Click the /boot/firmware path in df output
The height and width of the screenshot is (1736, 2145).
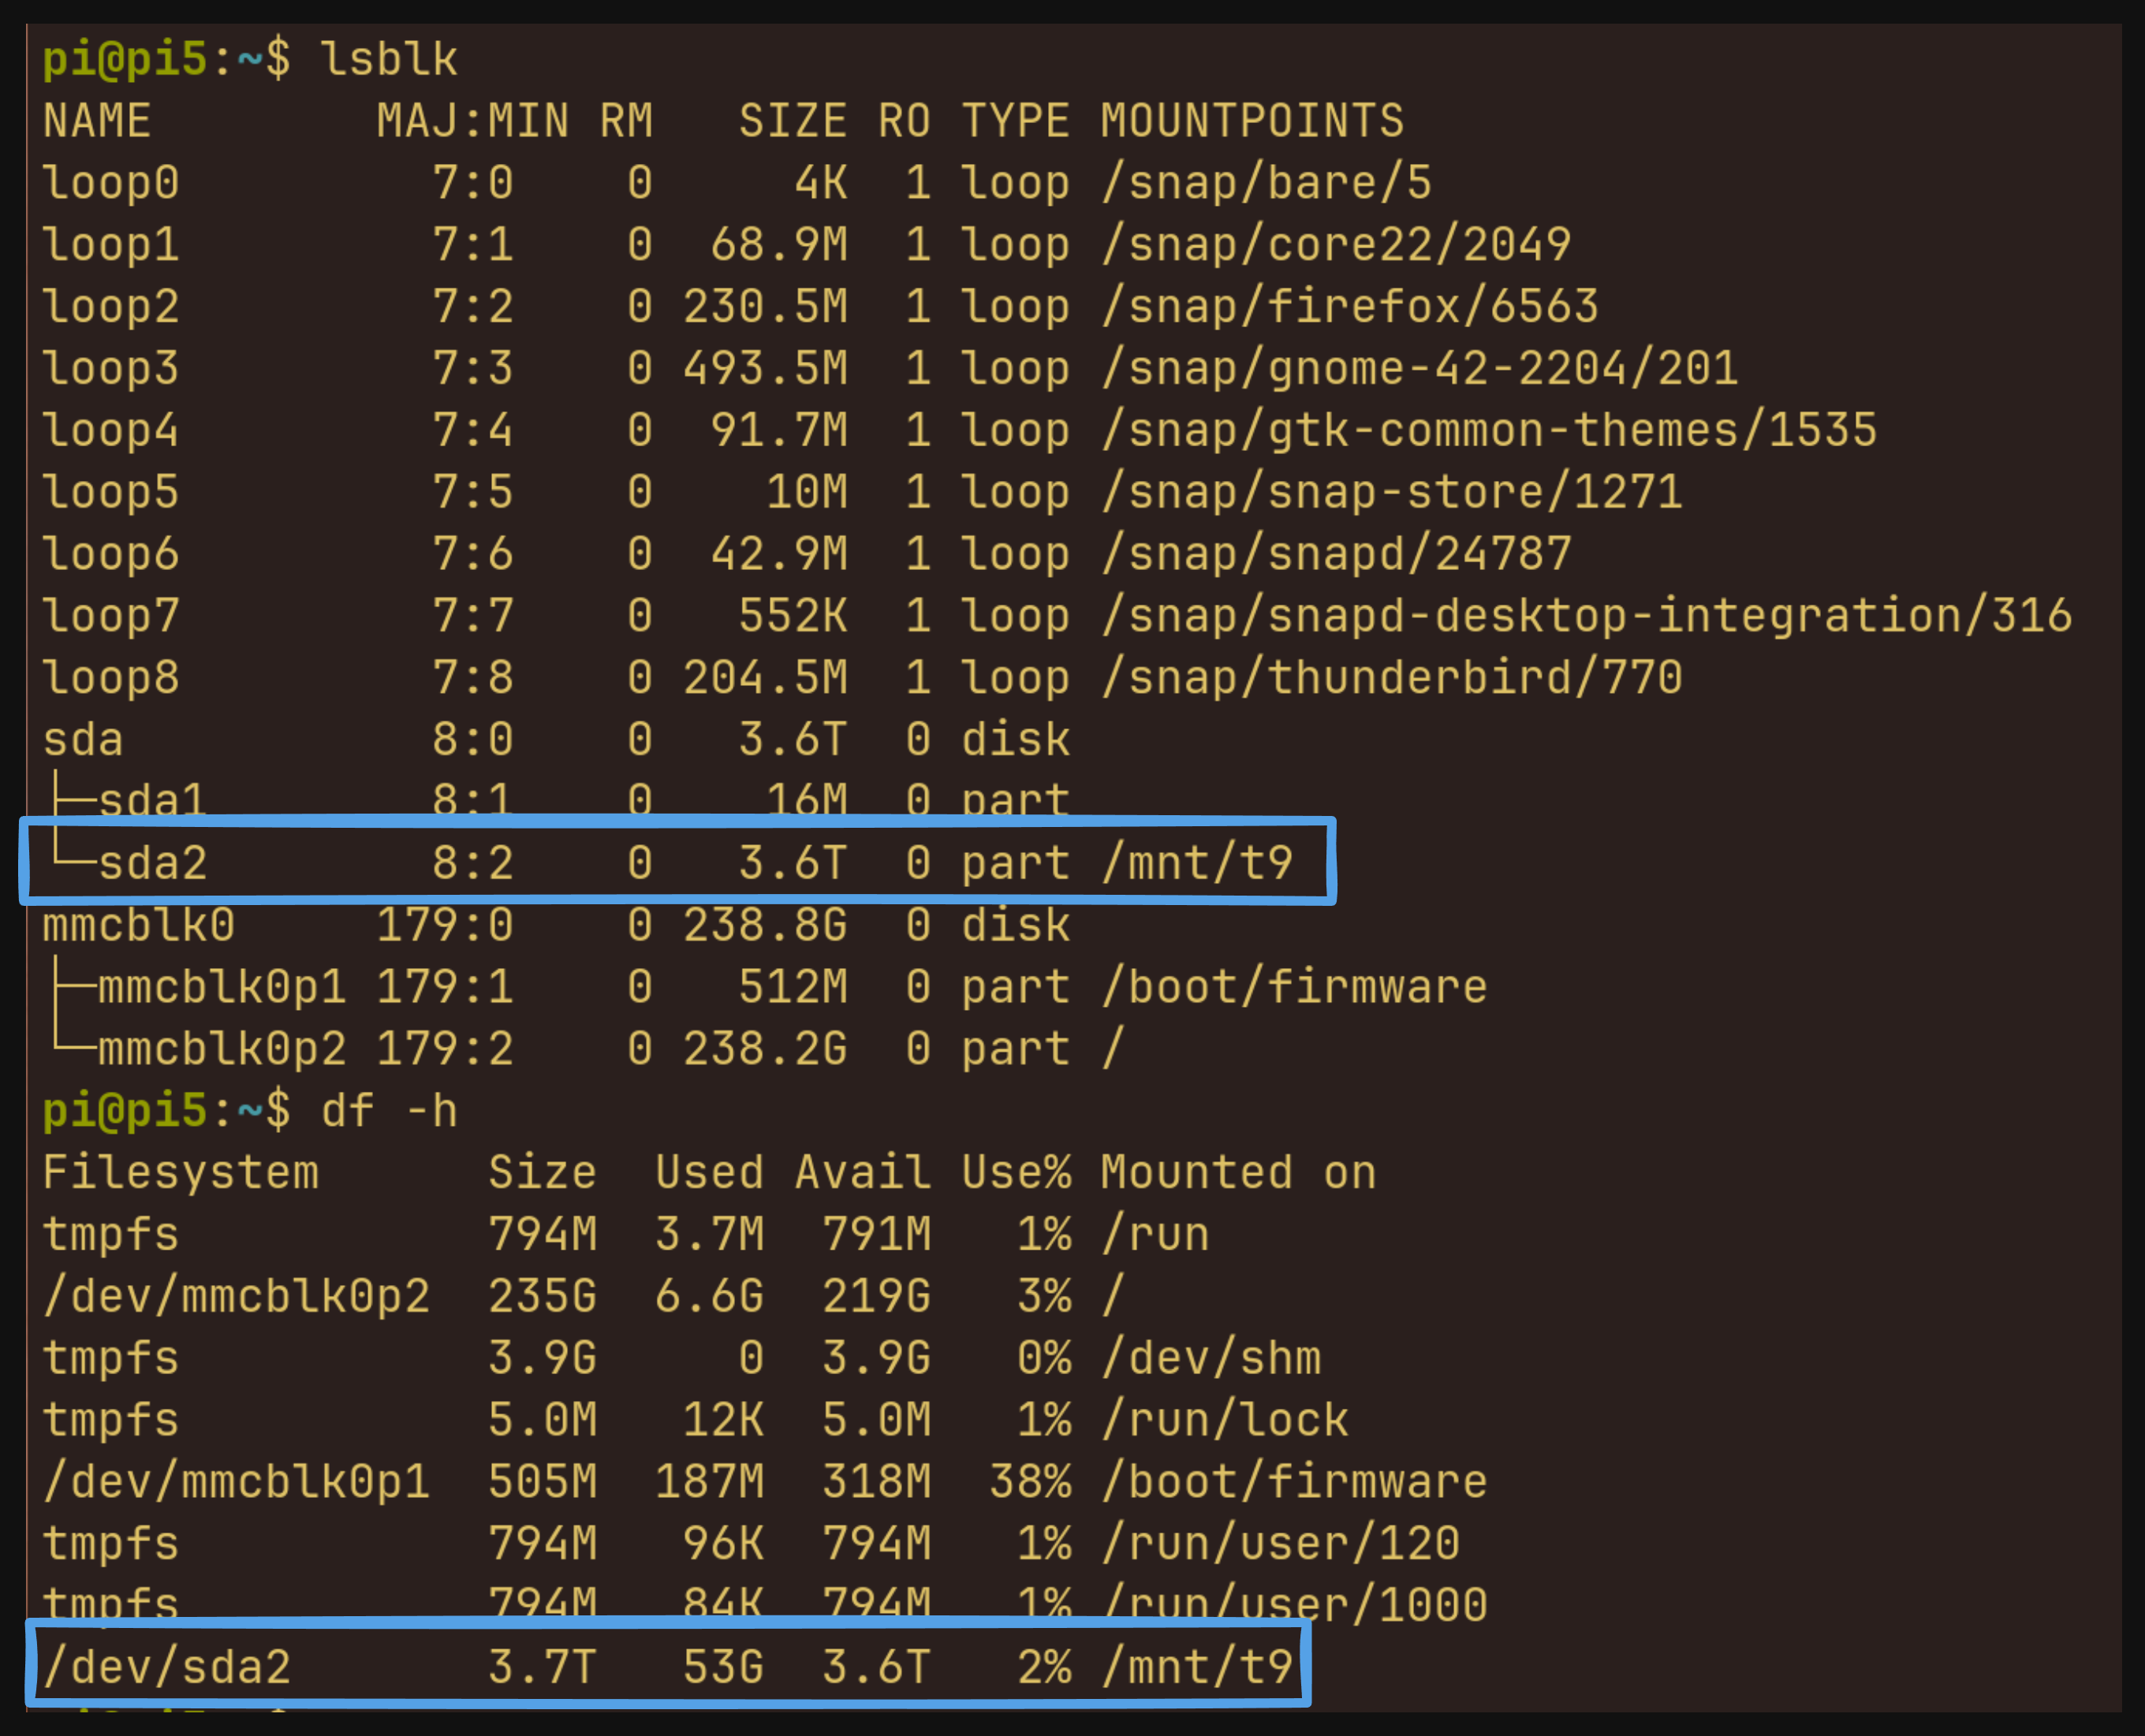point(1293,1481)
